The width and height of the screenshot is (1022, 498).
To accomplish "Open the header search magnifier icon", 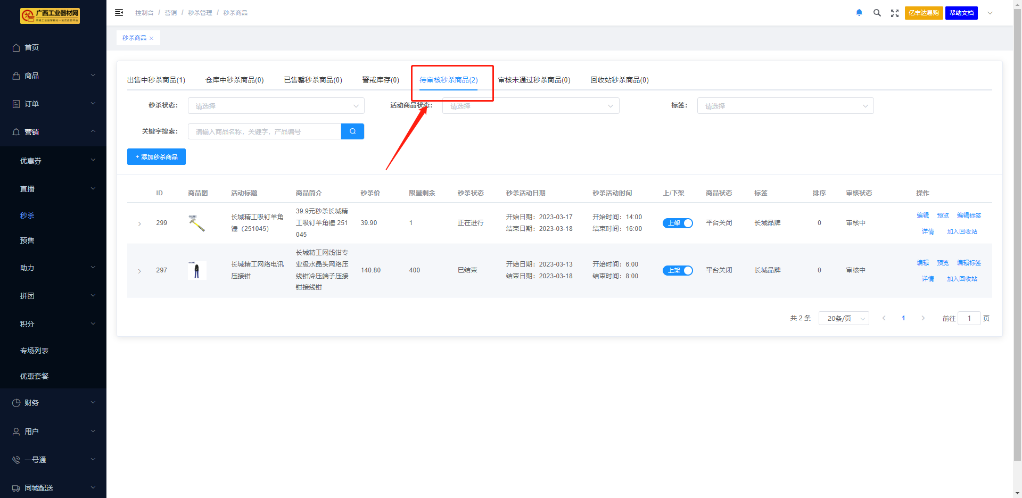I will [x=877, y=13].
